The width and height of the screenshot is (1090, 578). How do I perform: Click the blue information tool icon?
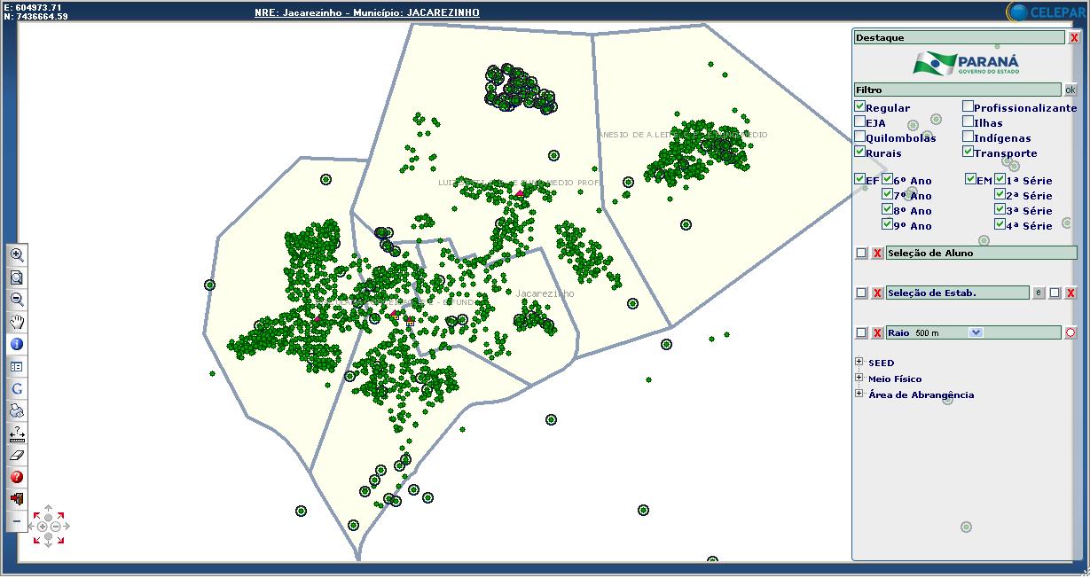coord(17,344)
